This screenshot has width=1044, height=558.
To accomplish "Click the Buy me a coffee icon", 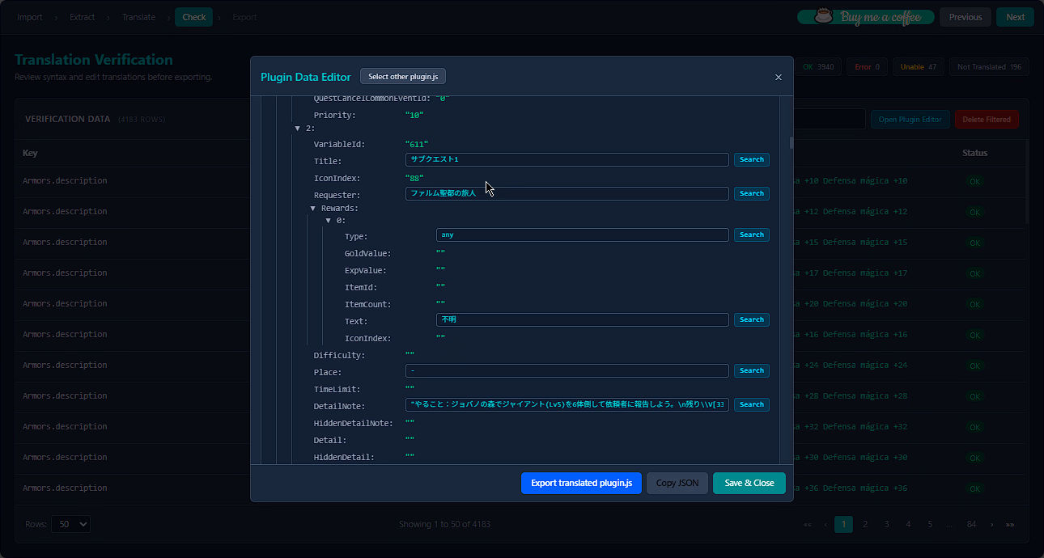I will pyautogui.click(x=823, y=17).
